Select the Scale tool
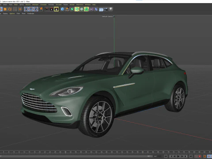 [x=5, y=9]
